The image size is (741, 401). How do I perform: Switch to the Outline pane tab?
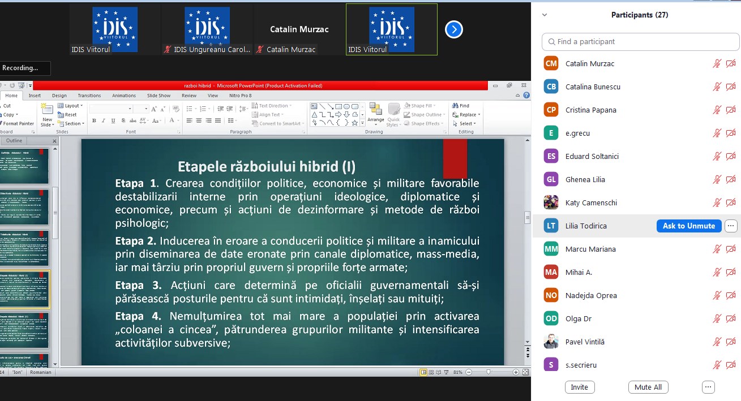pos(15,141)
